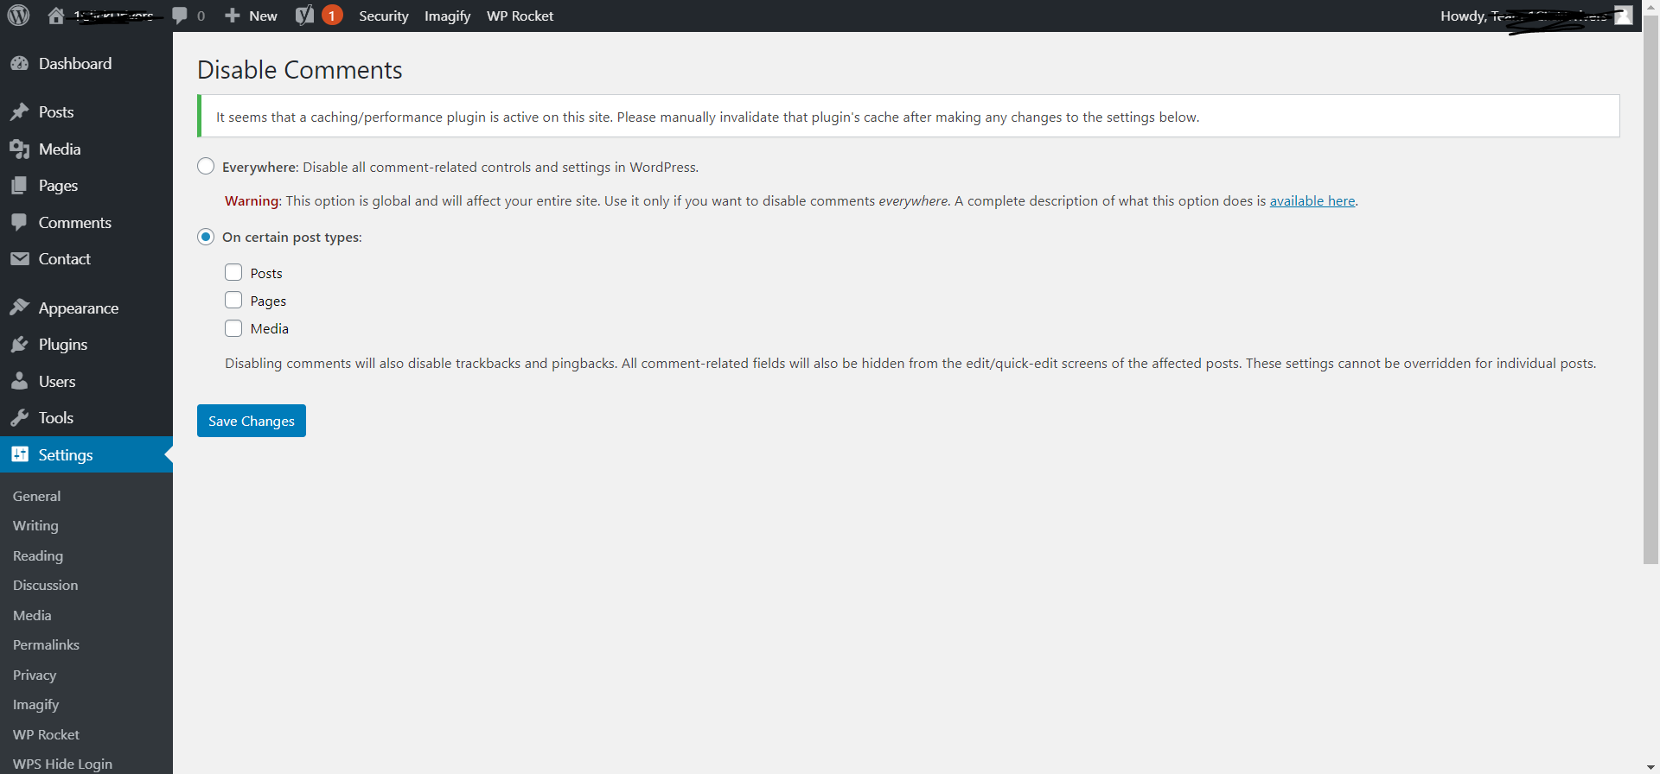Screen dimensions: 1660x774
Task: Open Imagify in the admin bar
Action: [447, 16]
